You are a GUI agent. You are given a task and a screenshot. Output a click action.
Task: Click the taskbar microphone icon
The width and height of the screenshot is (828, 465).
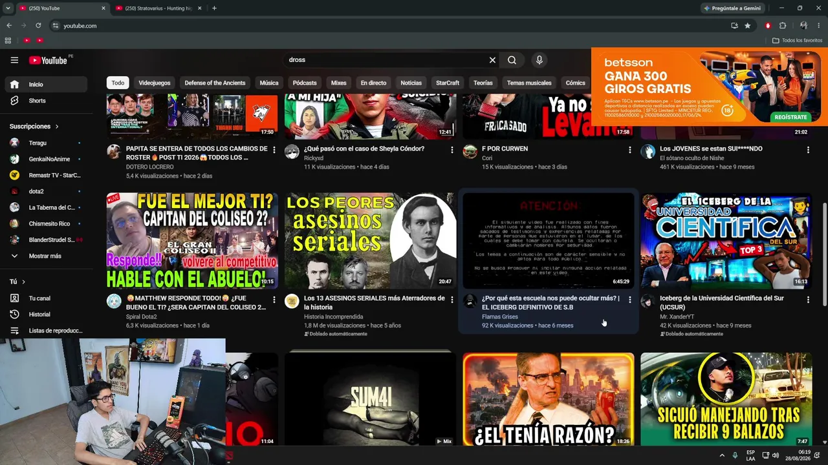click(x=735, y=455)
